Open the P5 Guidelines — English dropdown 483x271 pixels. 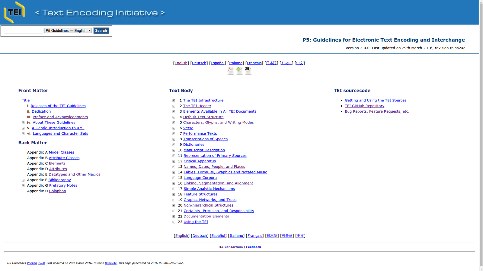(68, 31)
